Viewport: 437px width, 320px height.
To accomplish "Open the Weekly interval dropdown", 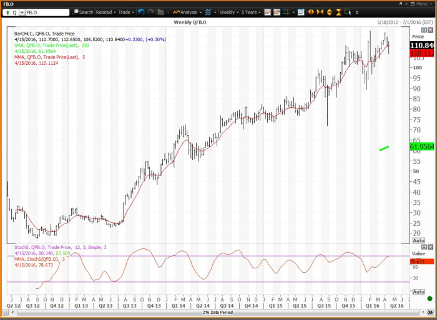I will point(229,12).
